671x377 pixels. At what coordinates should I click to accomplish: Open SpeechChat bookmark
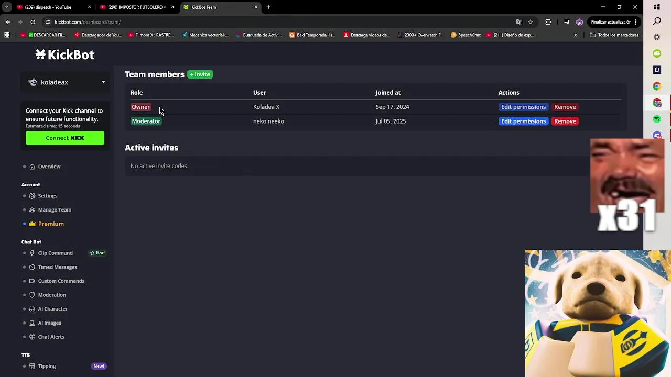[466, 35]
